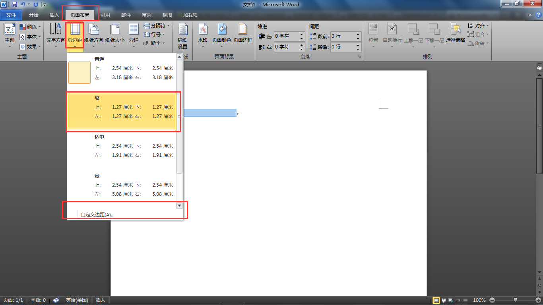Switch to References (引用) tab
Viewport: 543px width, 305px height.
pyautogui.click(x=105, y=15)
